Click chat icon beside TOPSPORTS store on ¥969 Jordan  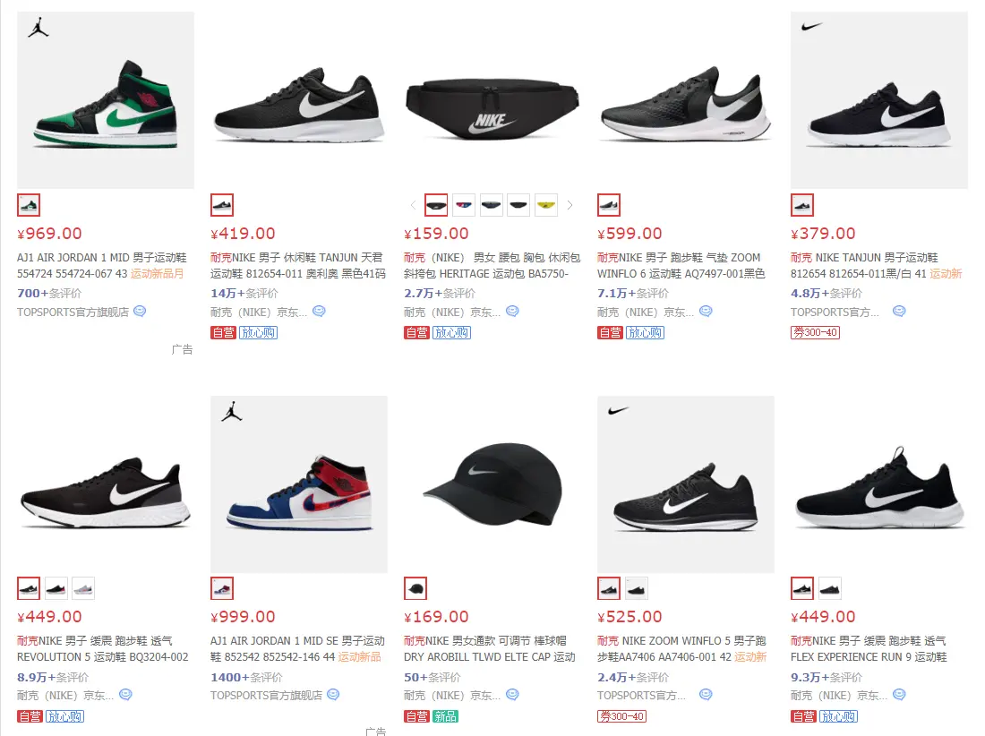point(140,311)
